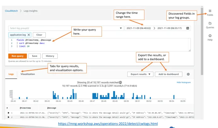Click the page vertical scrollbar
This screenshot has width=218, height=128.
(x=202, y=42)
